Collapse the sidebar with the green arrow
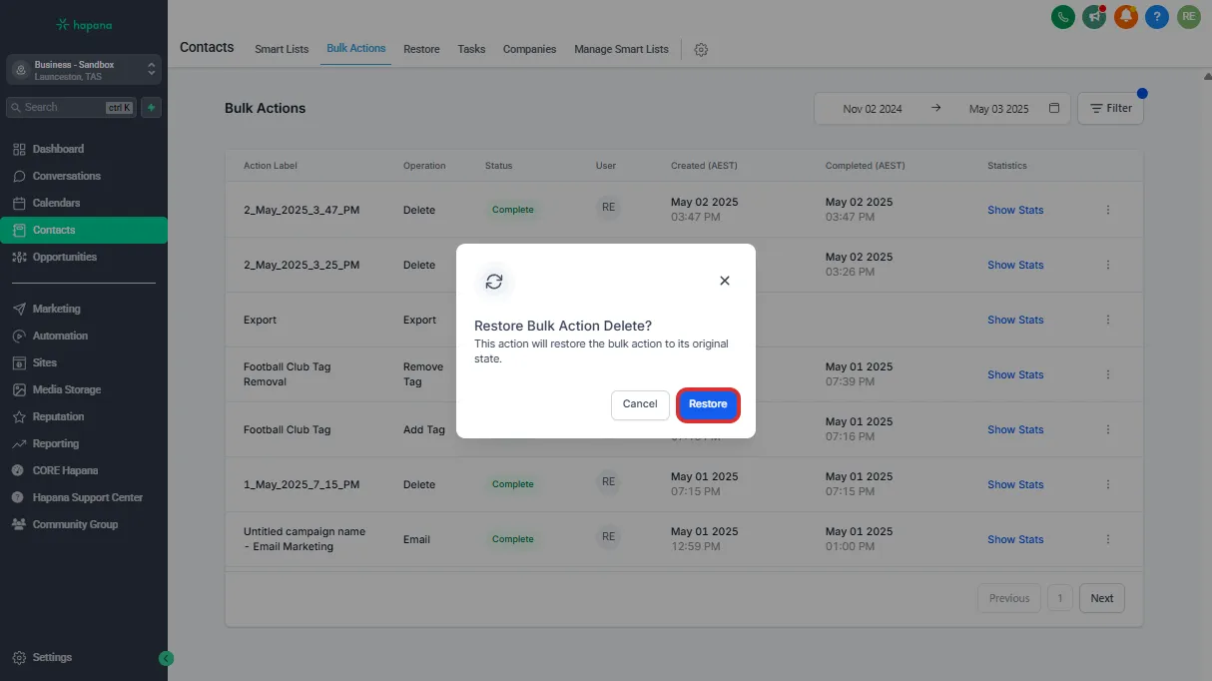The height and width of the screenshot is (681, 1212). pyautogui.click(x=166, y=658)
